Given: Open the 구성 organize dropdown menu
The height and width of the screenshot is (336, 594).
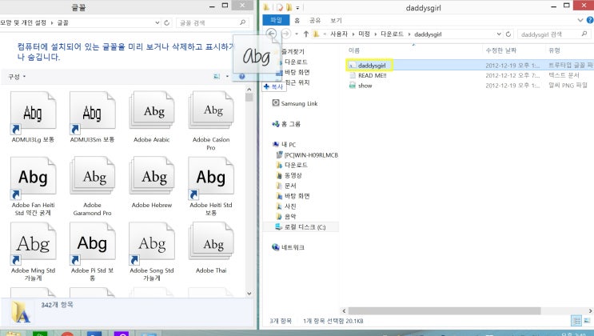Looking at the screenshot, I should (x=17, y=77).
